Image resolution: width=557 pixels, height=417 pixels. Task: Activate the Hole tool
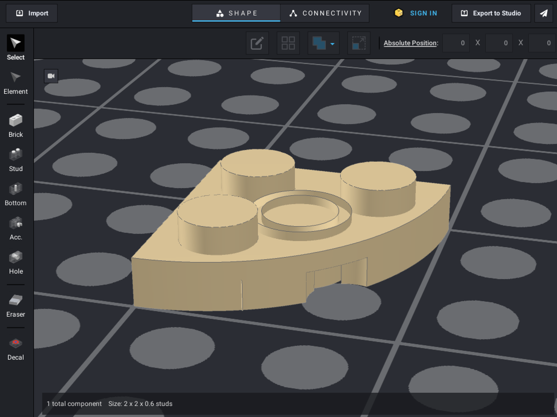tap(15, 262)
